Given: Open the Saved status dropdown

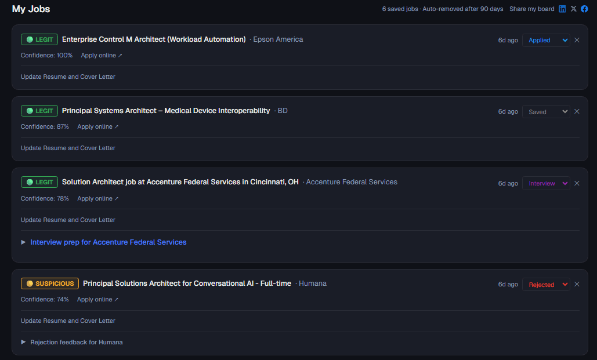Looking at the screenshot, I should click(546, 111).
